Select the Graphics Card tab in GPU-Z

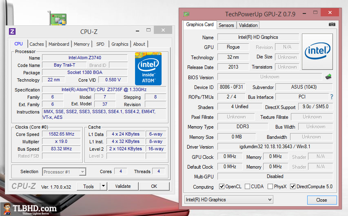coord(200,24)
